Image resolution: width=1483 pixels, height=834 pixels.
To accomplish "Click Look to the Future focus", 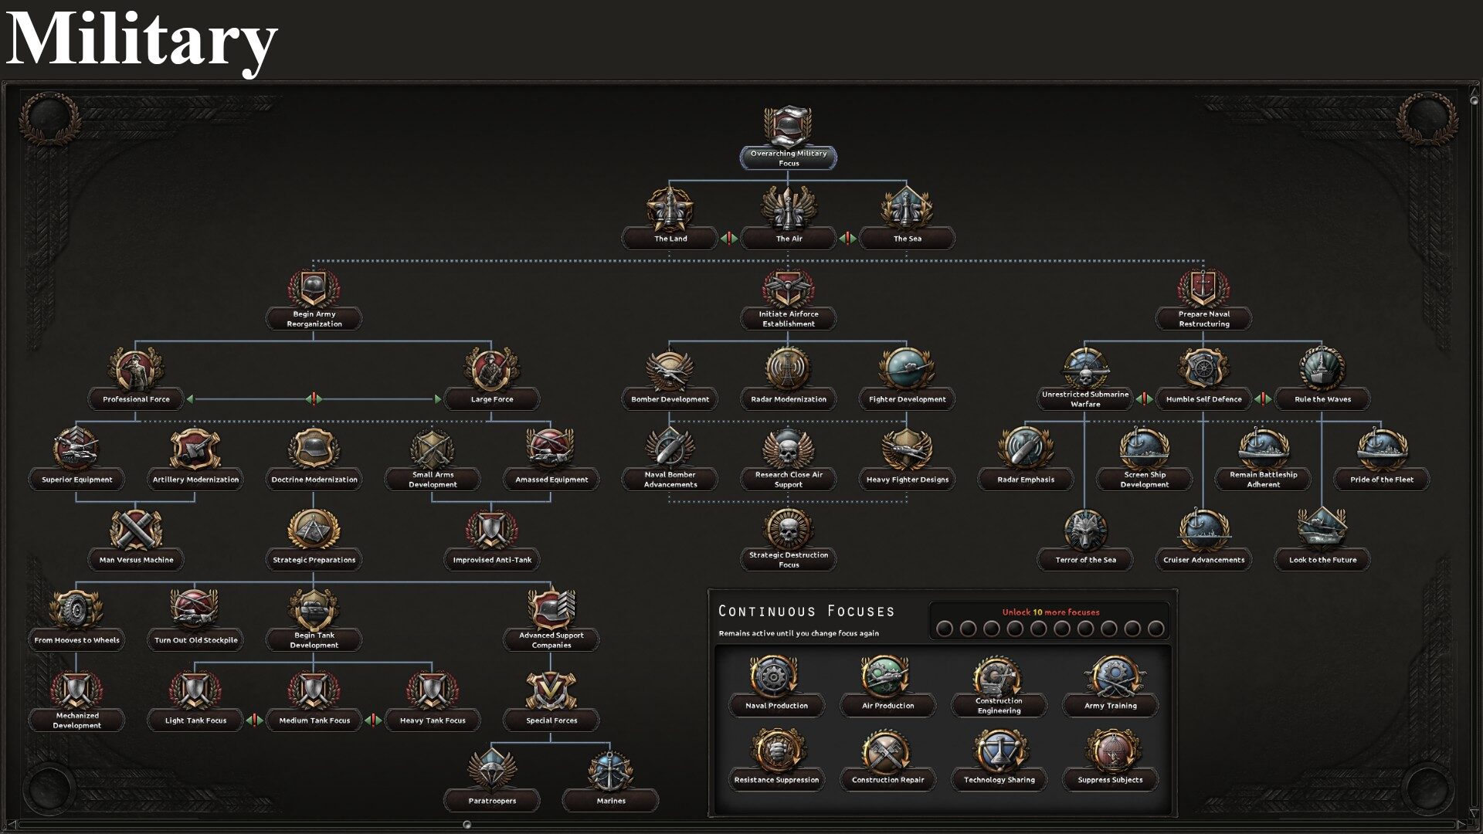I will (x=1322, y=540).
